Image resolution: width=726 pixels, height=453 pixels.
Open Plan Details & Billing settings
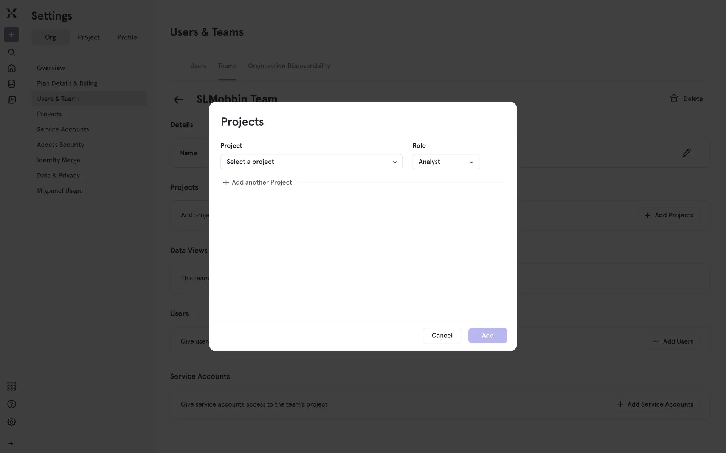[67, 83]
